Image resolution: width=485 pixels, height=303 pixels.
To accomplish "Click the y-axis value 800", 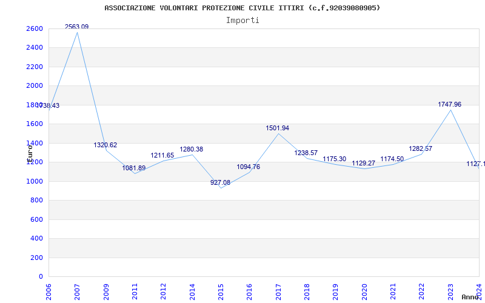I will click(x=36, y=201).
